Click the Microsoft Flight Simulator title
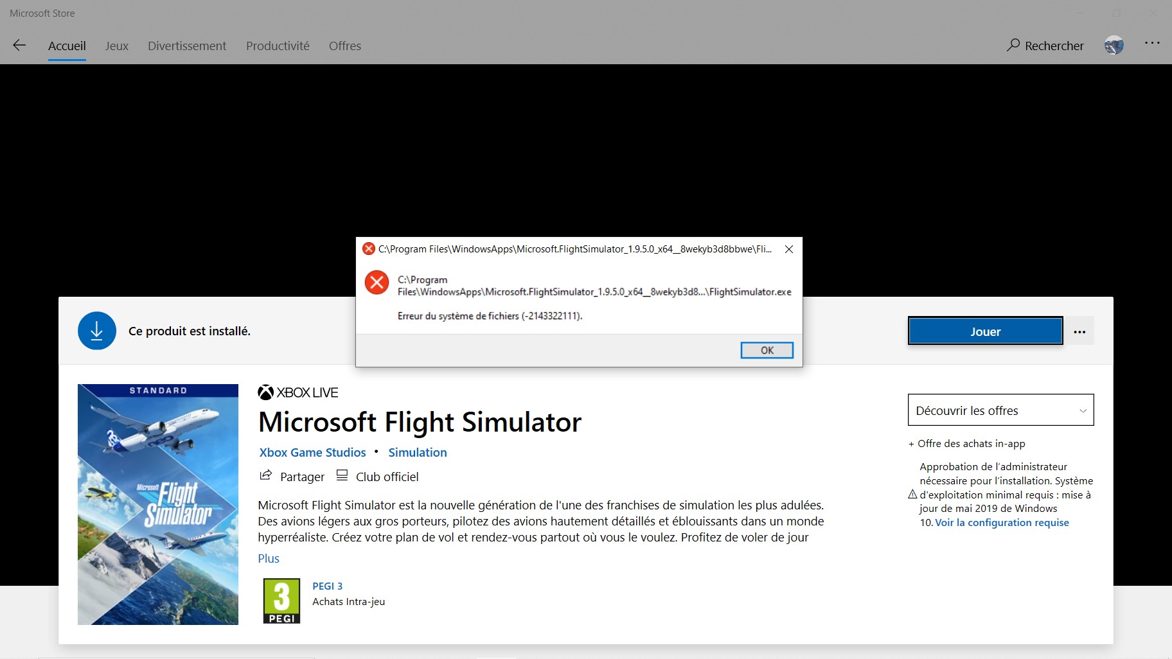The width and height of the screenshot is (1172, 659). [x=420, y=422]
